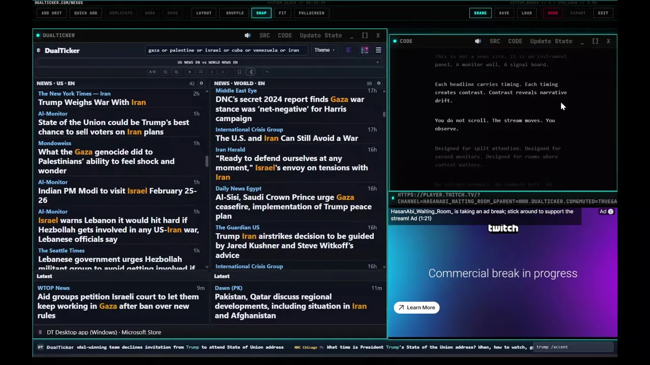Go to previous with left arrow icon
The height and width of the screenshot is (365, 650).
[212, 72]
